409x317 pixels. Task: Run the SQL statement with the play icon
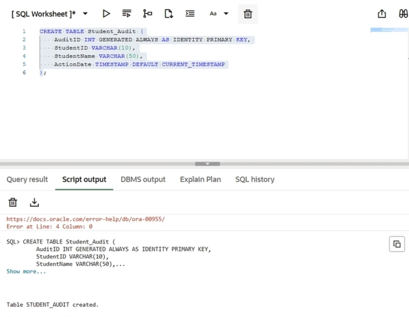106,14
